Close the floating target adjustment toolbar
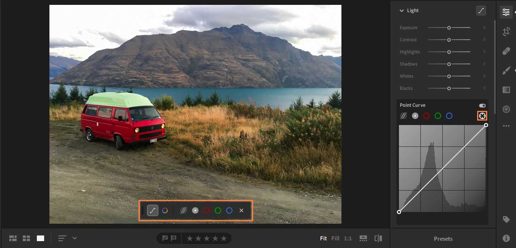 [241, 210]
